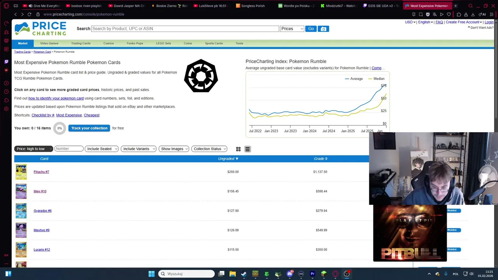Viewport: 498px width, 280px height.
Task: Open the Prices search-type dropdown
Action: [292, 29]
